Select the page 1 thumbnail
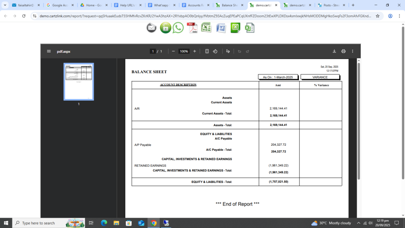Screen dimensions: 405x228 79,82
